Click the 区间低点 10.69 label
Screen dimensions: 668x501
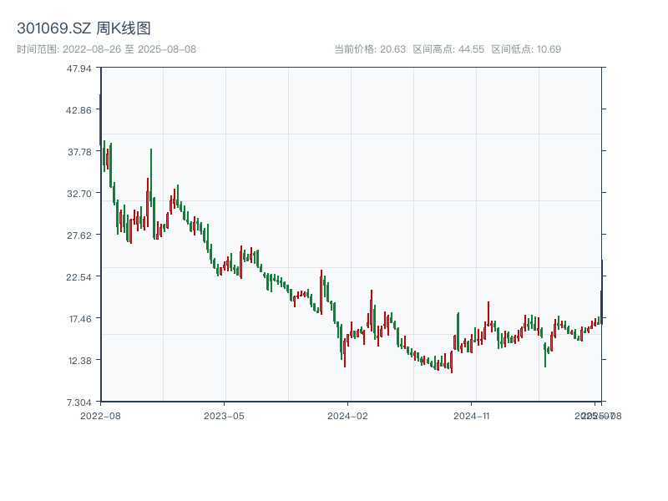526,49
